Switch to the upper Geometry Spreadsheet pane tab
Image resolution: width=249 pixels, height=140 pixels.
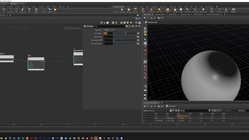coord(213,14)
